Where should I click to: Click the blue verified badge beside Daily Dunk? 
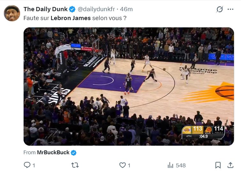coord(72,9)
